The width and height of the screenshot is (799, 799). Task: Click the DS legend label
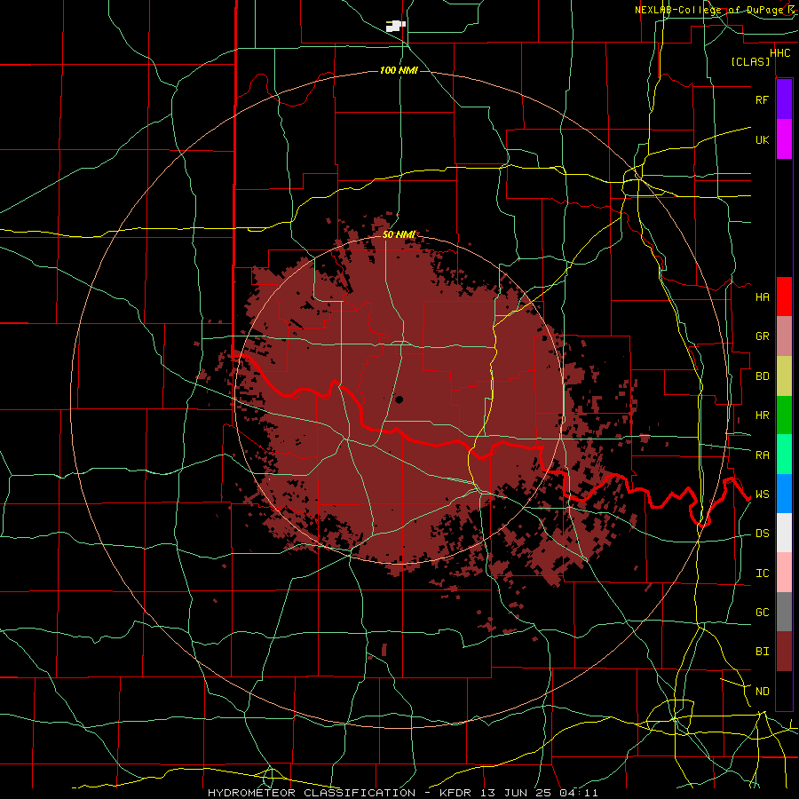(762, 533)
